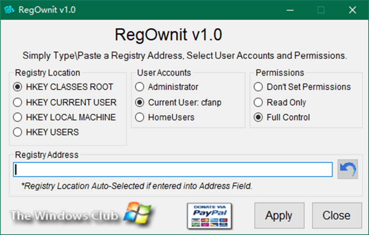Pick the HomeUsers account option
The width and height of the screenshot is (369, 235).
click(x=139, y=117)
